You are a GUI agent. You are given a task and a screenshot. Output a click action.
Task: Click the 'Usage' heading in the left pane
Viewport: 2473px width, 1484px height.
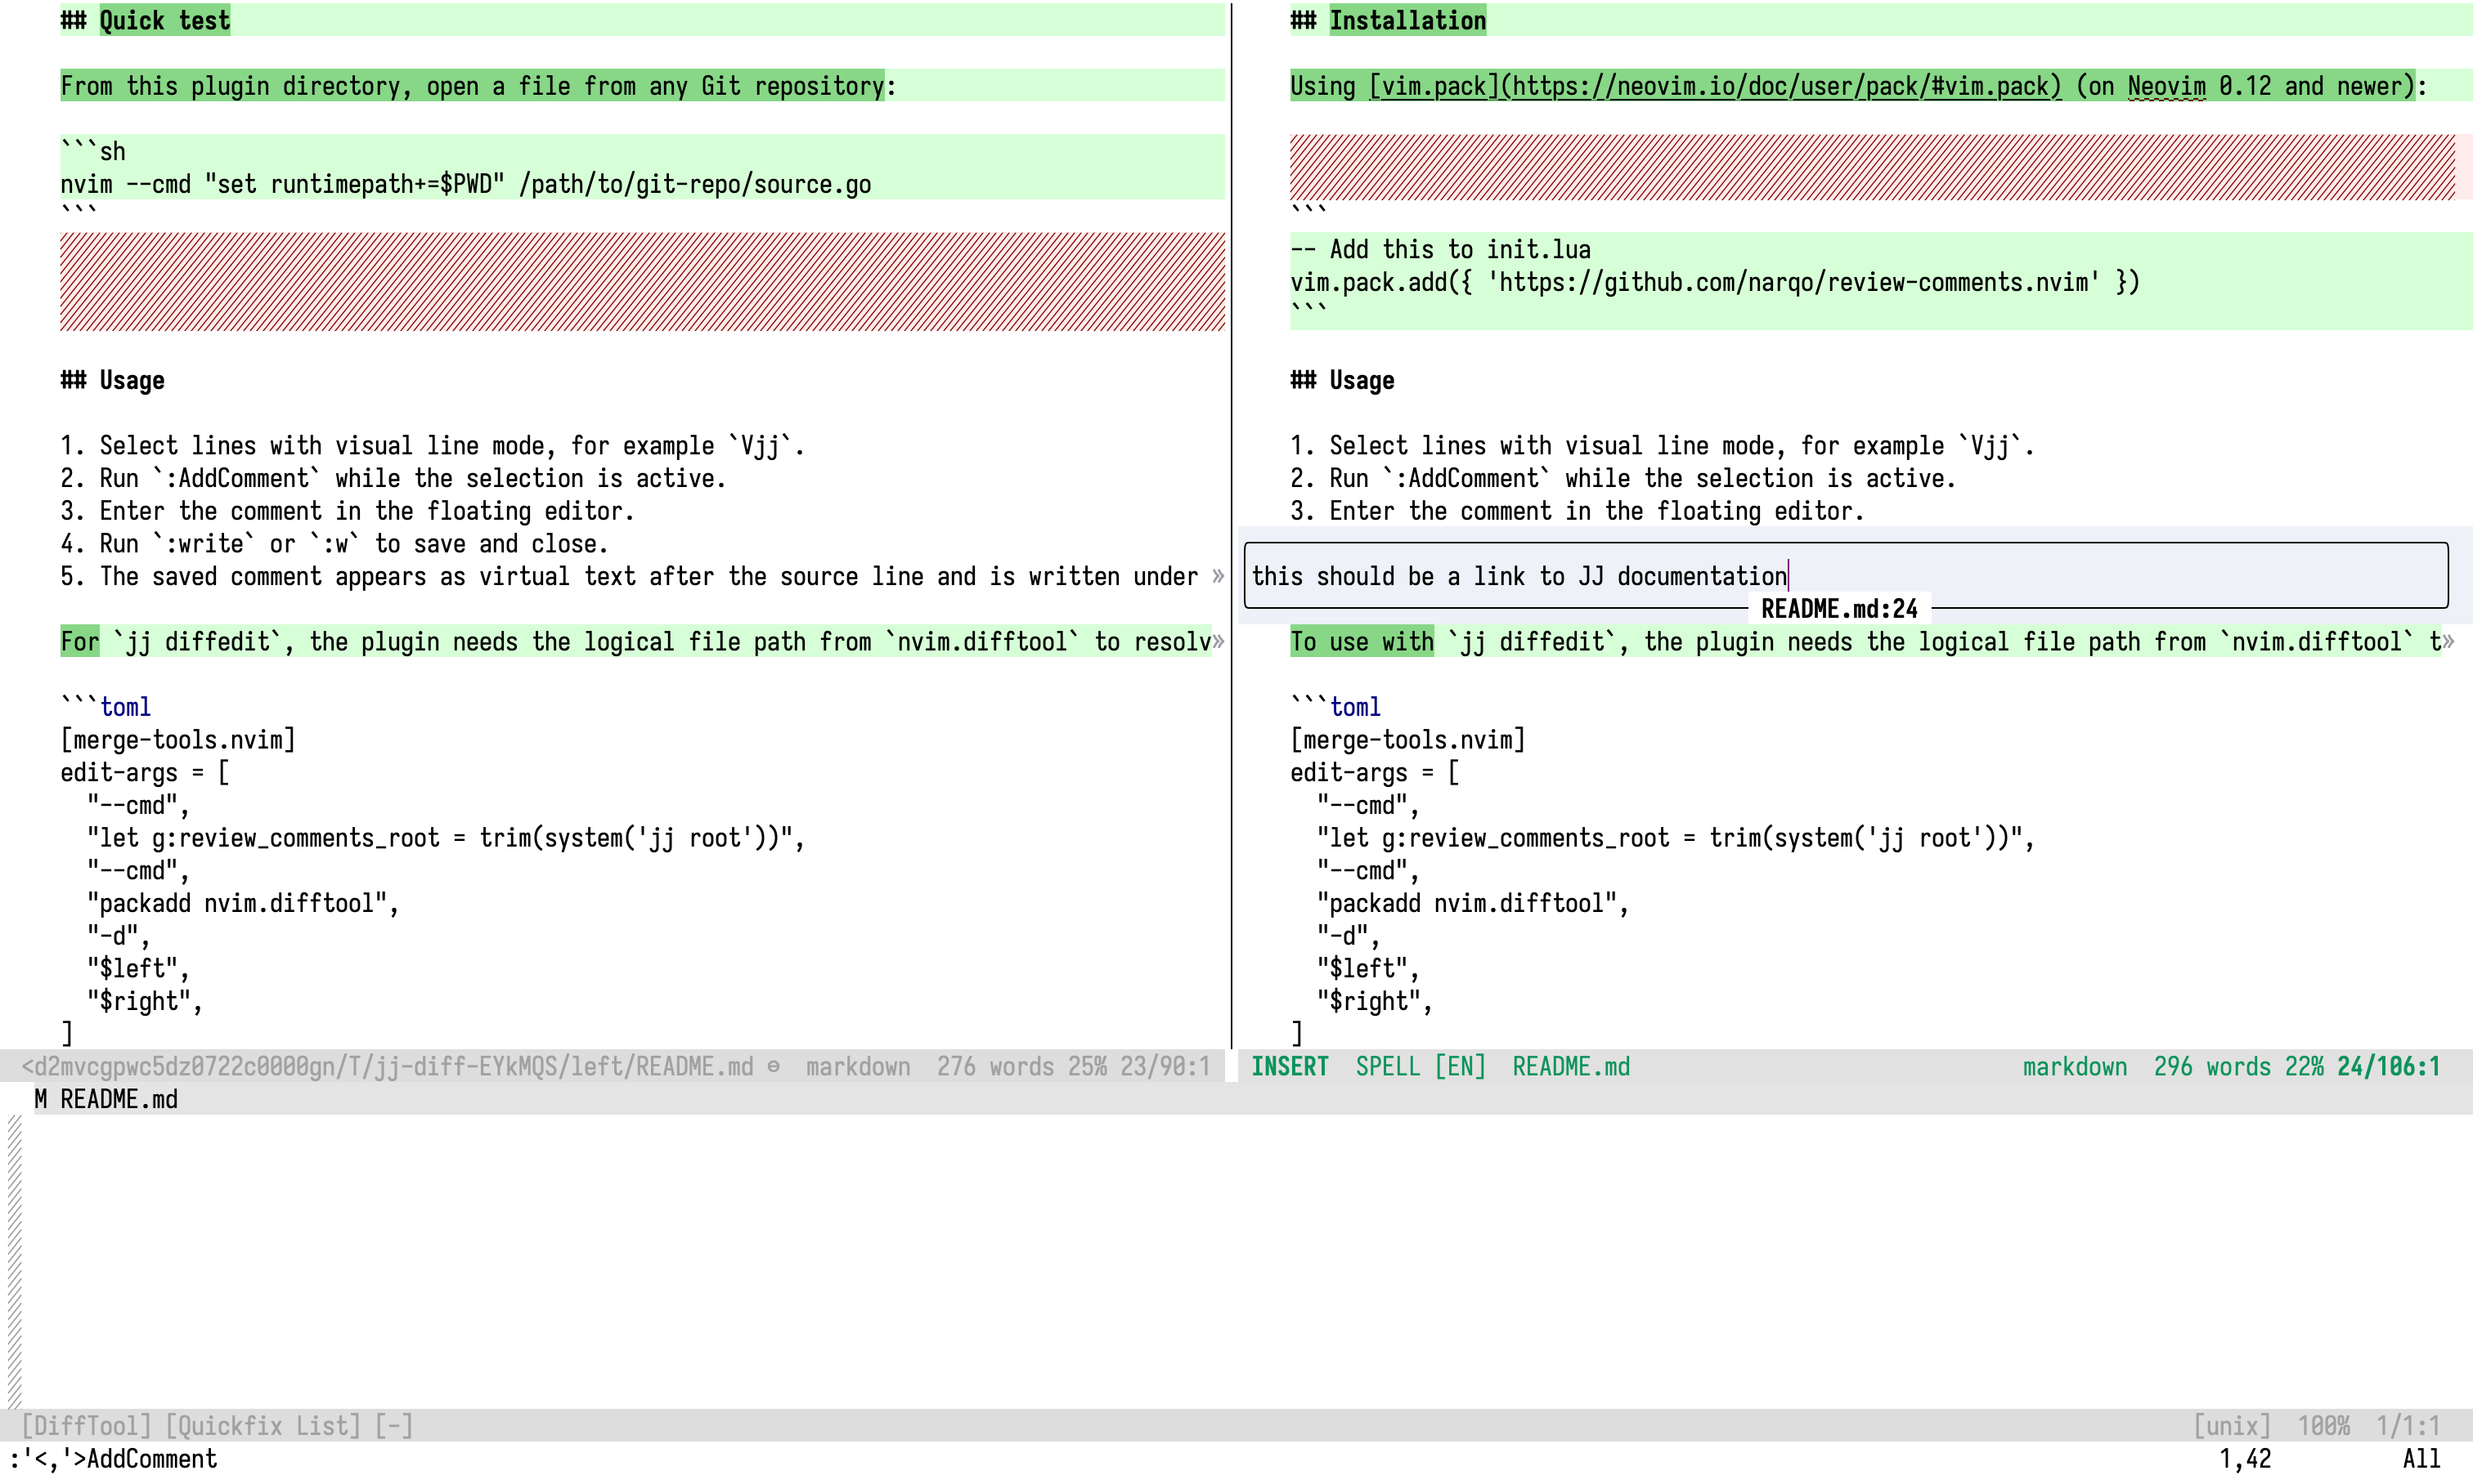coord(112,380)
